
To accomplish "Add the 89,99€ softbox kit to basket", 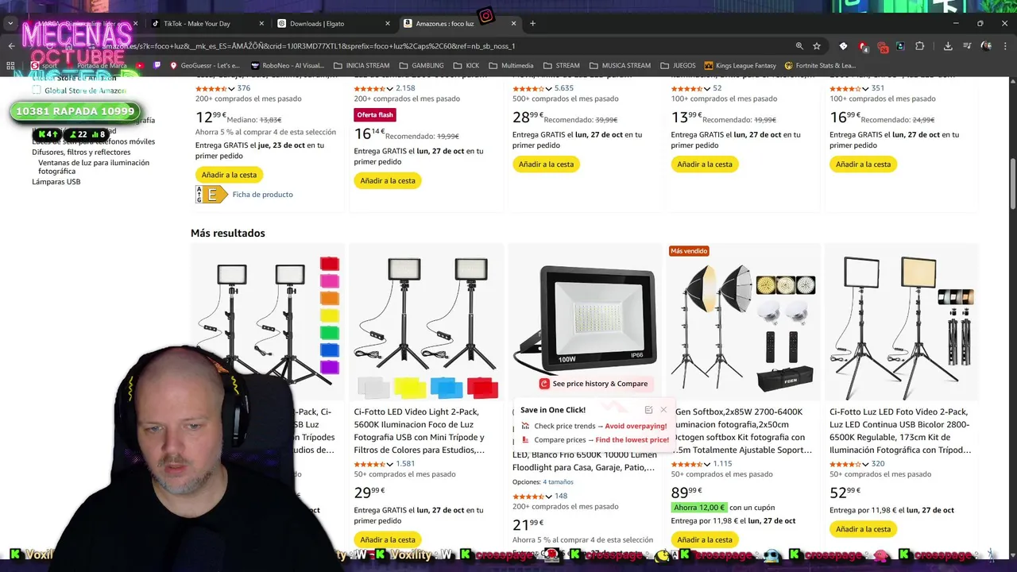I will coord(705,539).
